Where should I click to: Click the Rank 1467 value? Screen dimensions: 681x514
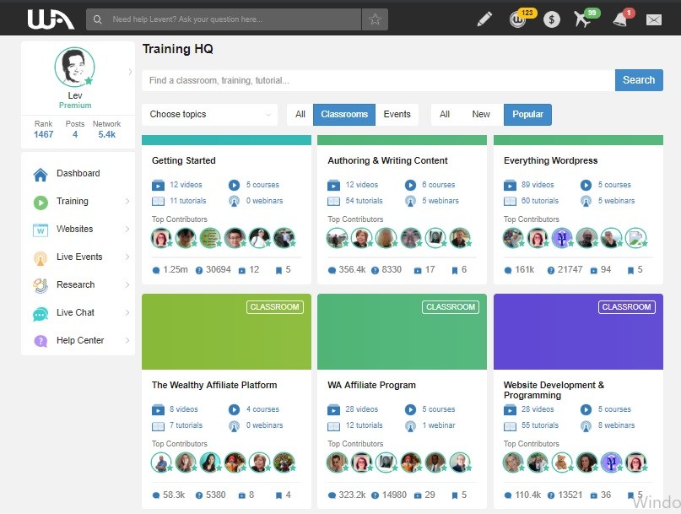pos(43,135)
